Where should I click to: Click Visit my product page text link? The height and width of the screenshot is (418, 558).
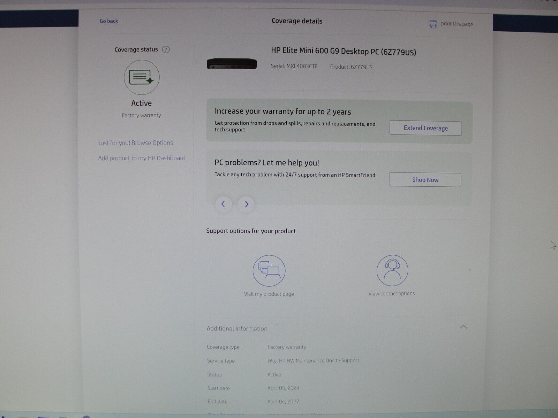(269, 294)
